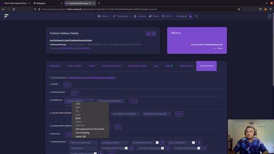The height and width of the screenshot is (154, 274).
Task: Switch to the Delegate browser tab
Action: click(x=48, y=3)
